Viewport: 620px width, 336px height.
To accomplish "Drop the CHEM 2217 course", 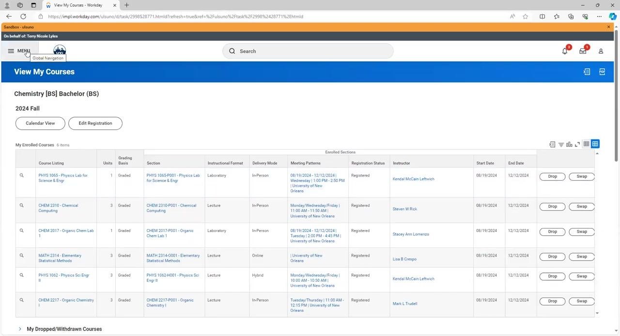I will click(x=553, y=301).
